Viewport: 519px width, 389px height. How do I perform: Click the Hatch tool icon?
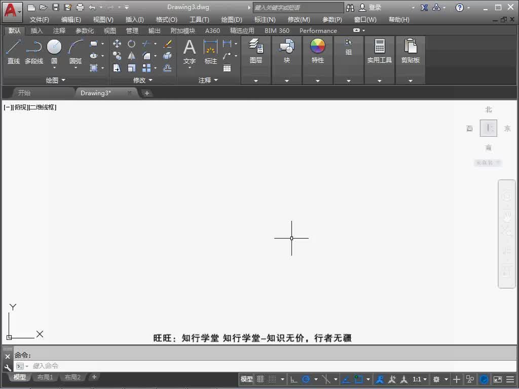(x=94, y=68)
